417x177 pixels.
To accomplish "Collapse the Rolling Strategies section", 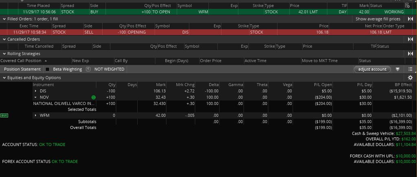I will pos(4,53).
